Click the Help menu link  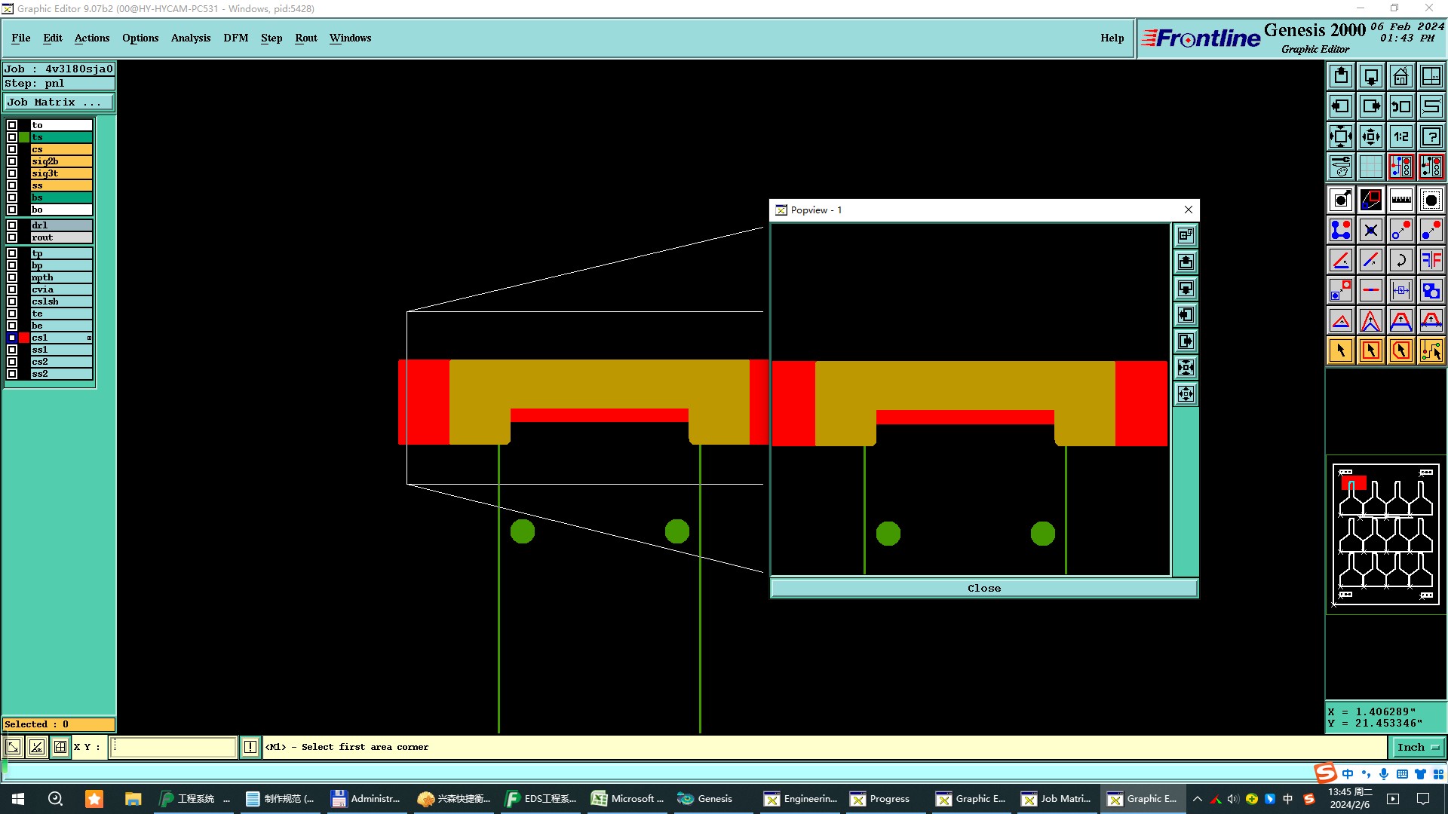(x=1111, y=38)
